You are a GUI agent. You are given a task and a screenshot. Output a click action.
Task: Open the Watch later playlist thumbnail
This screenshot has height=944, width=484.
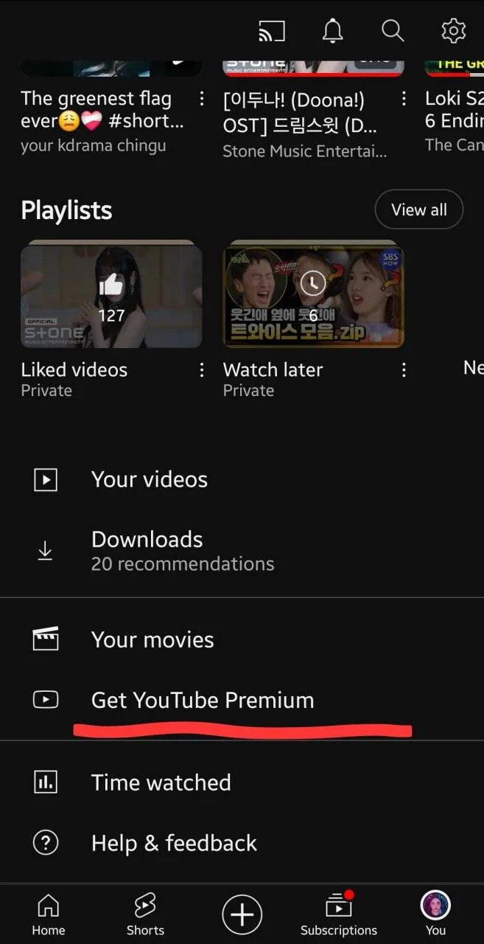[x=313, y=294]
